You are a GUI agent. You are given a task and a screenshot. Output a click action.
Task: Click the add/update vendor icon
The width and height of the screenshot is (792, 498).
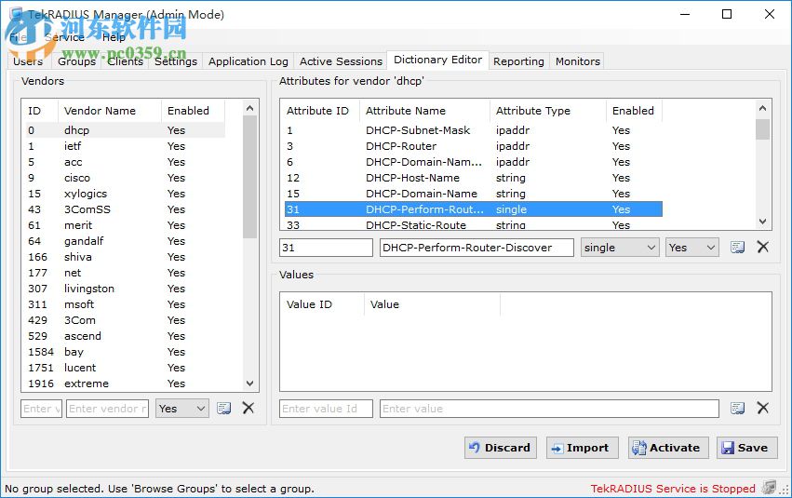pyautogui.click(x=223, y=408)
